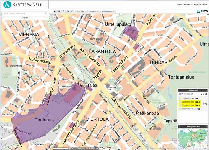Click the Rääkänpää label on map
This screenshot has width=209, height=150.
[x=147, y=114]
